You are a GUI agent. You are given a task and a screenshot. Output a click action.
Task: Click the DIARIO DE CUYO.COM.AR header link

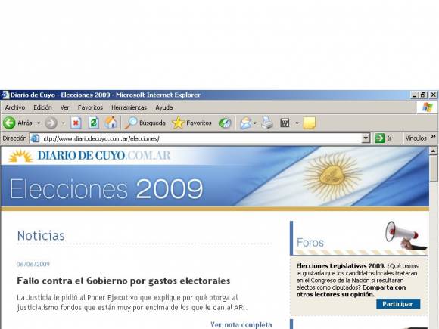point(104,156)
